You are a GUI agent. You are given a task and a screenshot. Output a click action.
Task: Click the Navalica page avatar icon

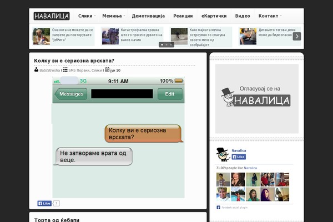click(x=223, y=154)
